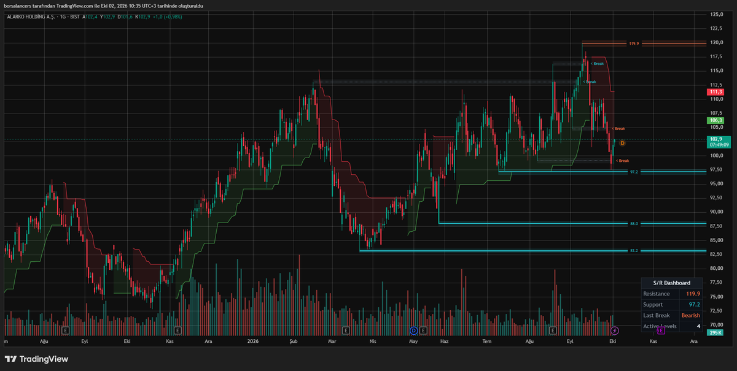This screenshot has height=371, width=737.
Task: Click the Active Levels value 4
Action: (699, 326)
